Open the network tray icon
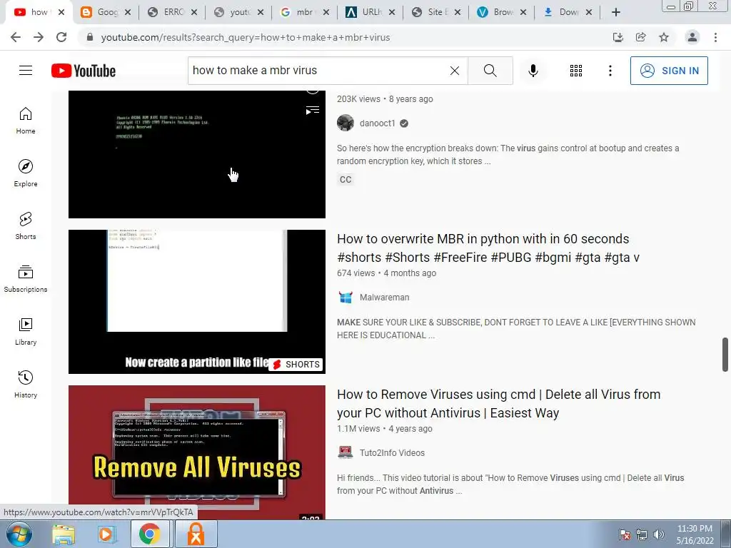The width and height of the screenshot is (731, 548). pyautogui.click(x=642, y=534)
